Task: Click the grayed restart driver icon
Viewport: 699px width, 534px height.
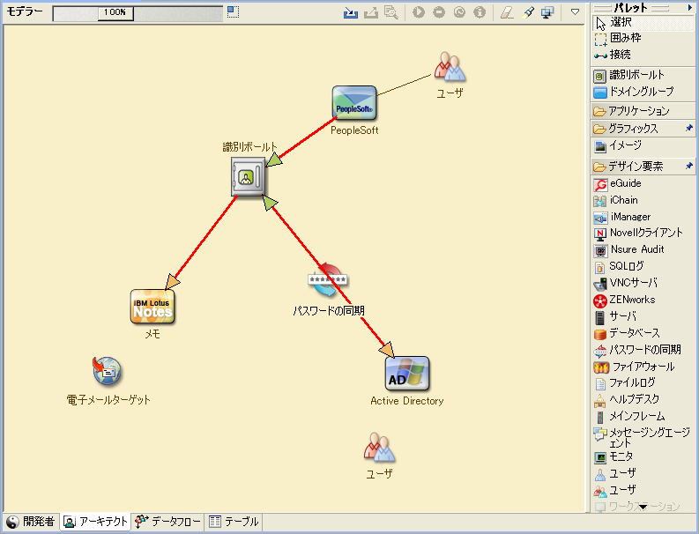Action: point(459,12)
